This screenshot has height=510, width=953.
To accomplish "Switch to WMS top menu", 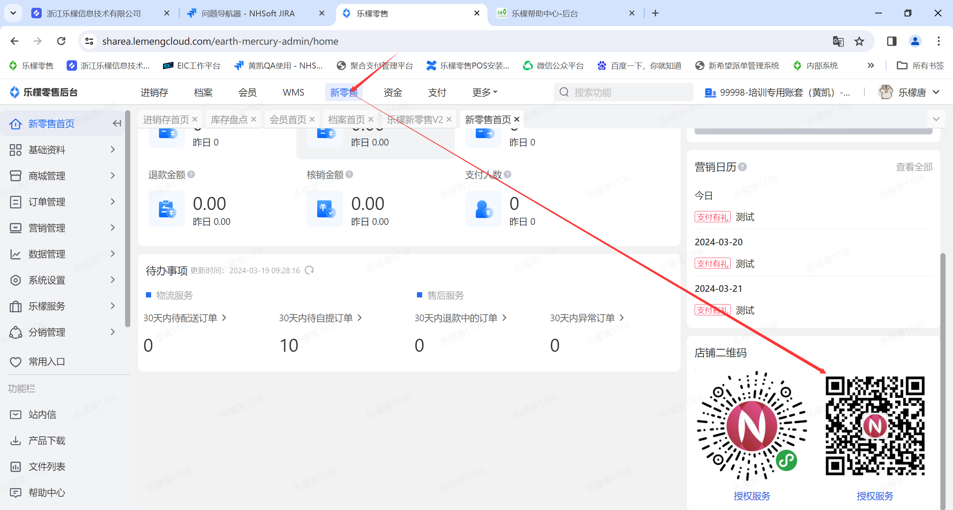I will [x=293, y=92].
